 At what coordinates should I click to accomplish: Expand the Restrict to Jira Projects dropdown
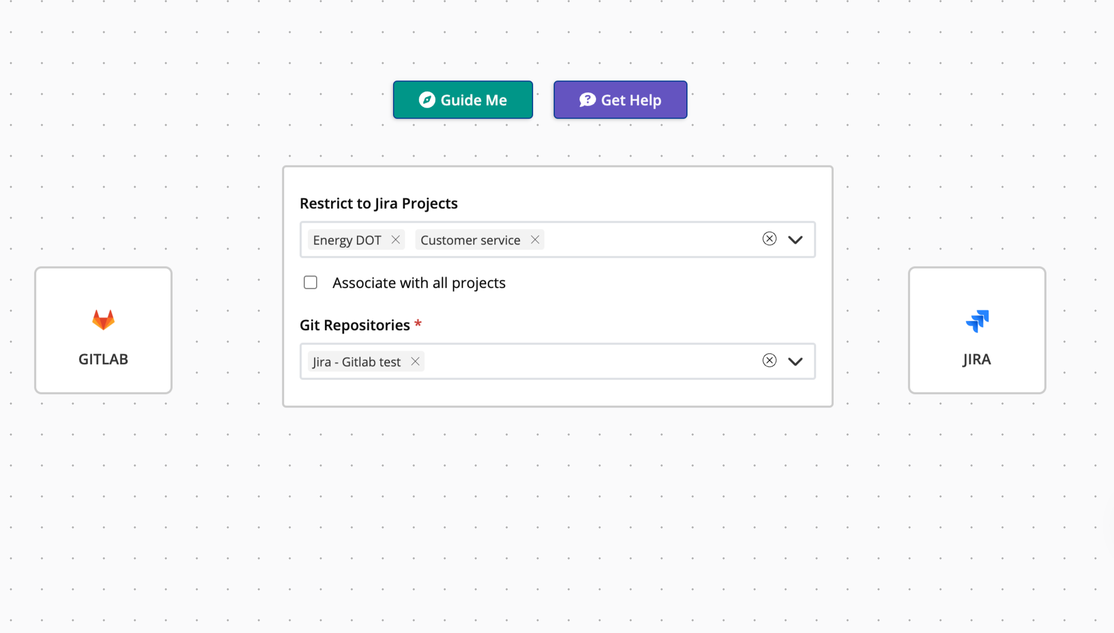pyautogui.click(x=795, y=240)
